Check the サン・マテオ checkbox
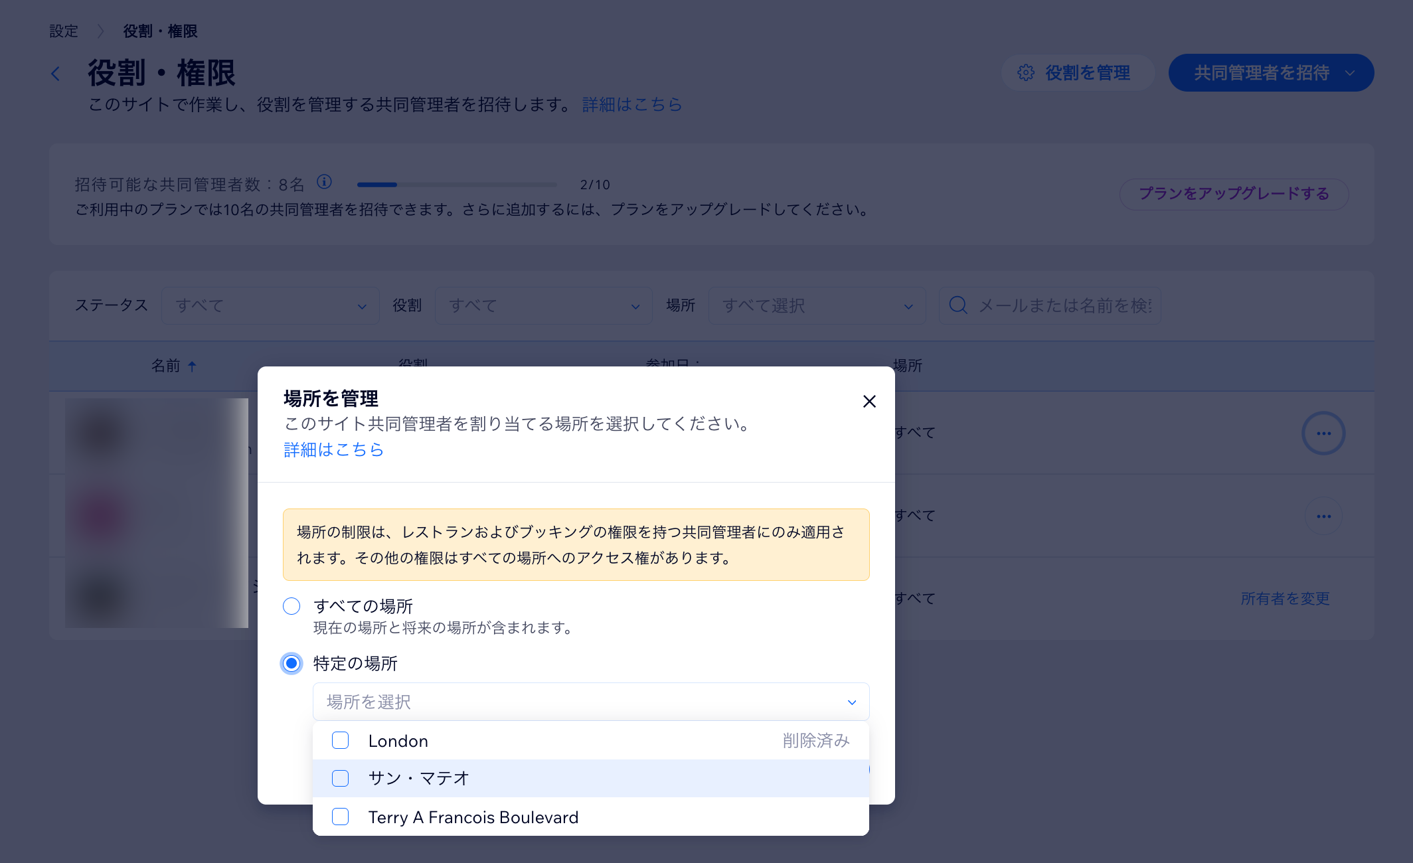 coord(340,778)
